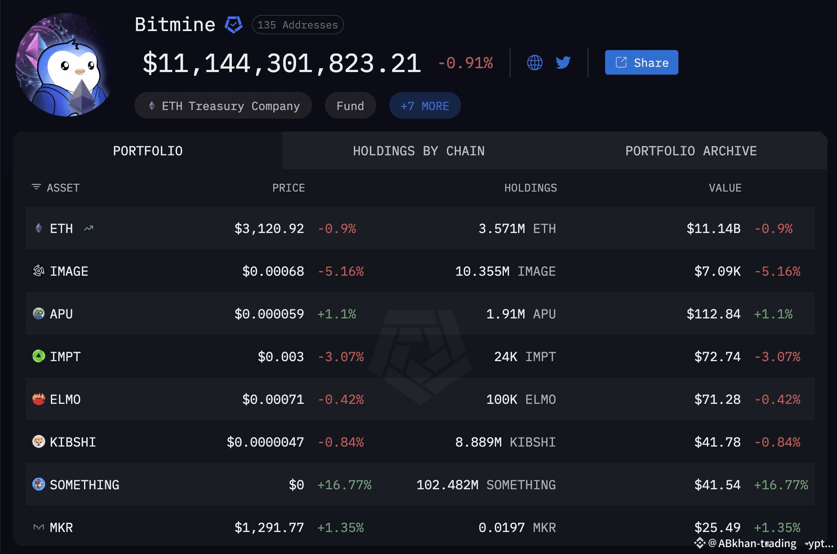The image size is (837, 554).
Task: Click the KIBSHI token icon
Action: pos(39,442)
